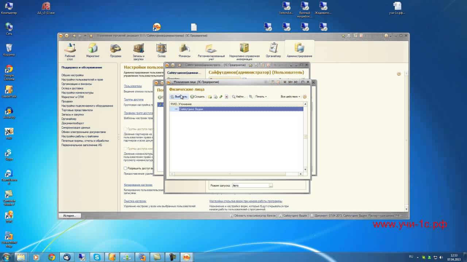Toggle the Разрешить доступ checkbox
467x262 pixels.
click(126, 168)
